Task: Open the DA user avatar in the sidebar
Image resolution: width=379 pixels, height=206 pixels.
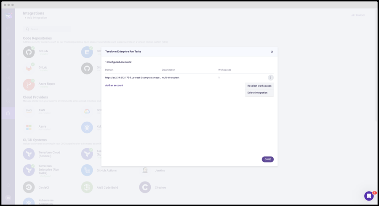Action: point(8,198)
